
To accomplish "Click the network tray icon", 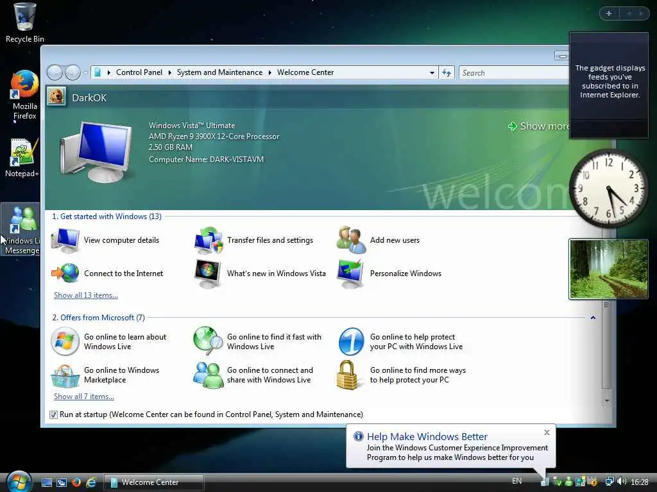I will tap(610, 482).
